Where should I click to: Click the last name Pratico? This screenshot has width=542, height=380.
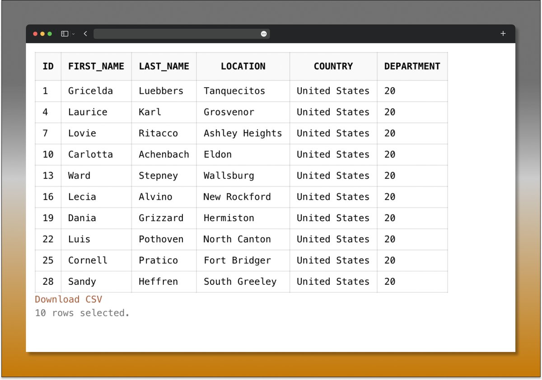[x=158, y=260]
